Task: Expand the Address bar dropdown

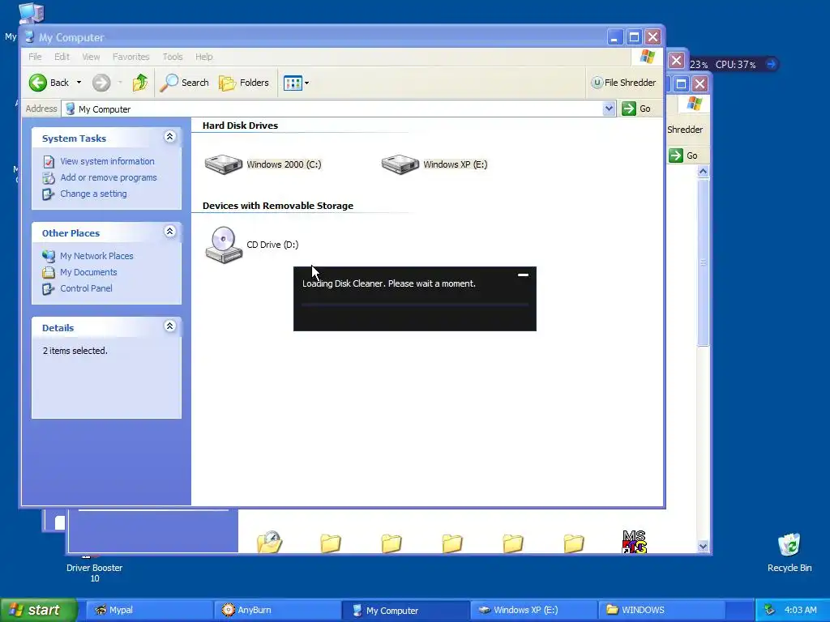Action: coord(609,109)
